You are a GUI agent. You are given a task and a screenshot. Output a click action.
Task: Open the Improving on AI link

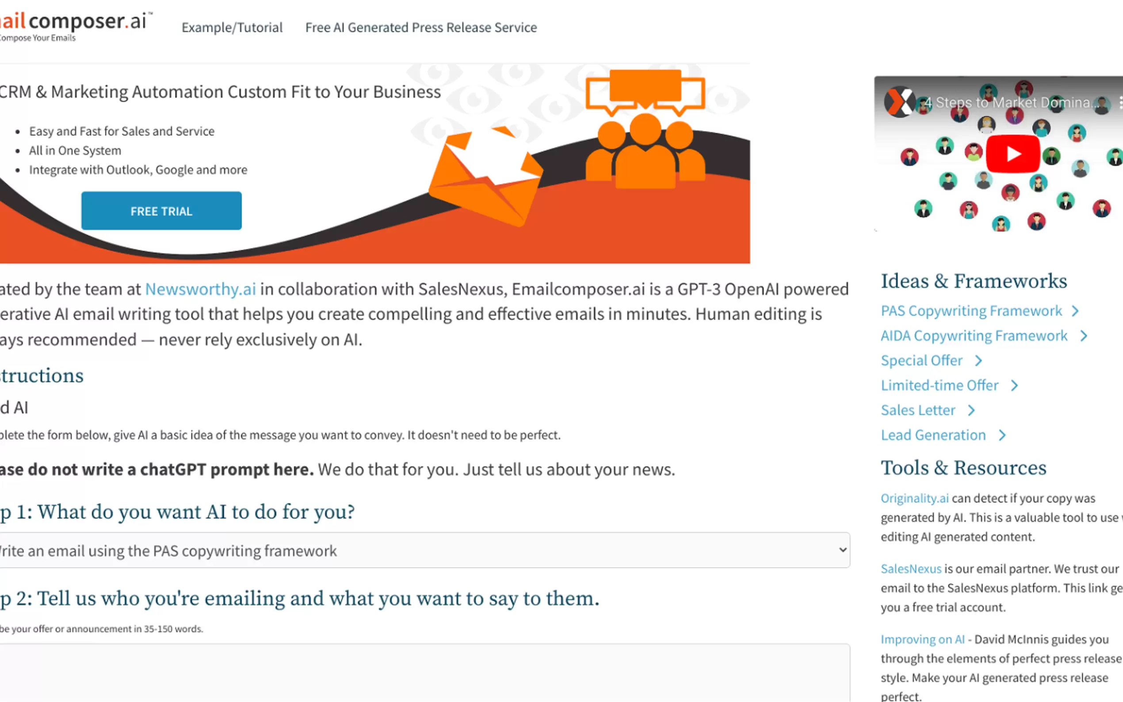[x=922, y=639]
